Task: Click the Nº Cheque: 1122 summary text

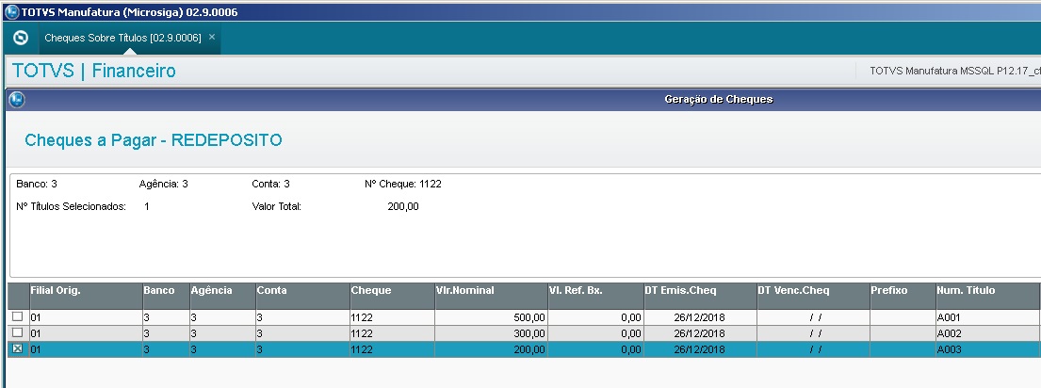Action: click(x=402, y=184)
